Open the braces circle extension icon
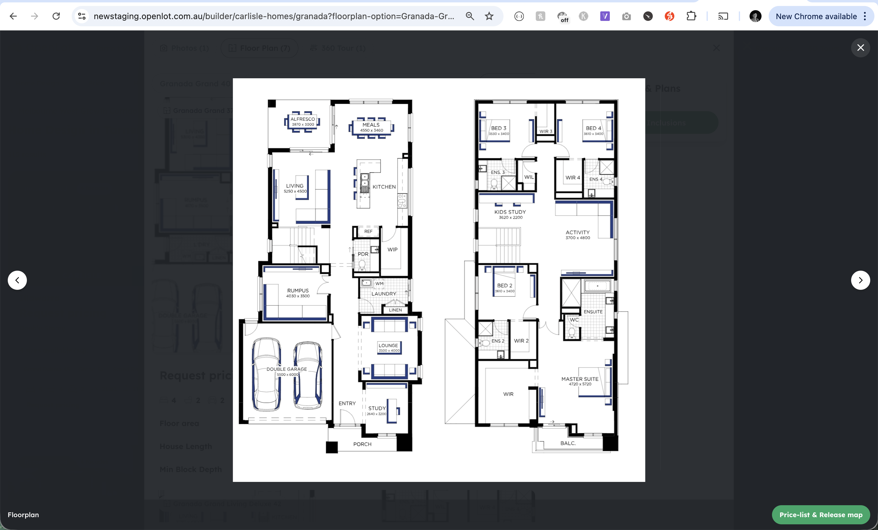 tap(519, 16)
